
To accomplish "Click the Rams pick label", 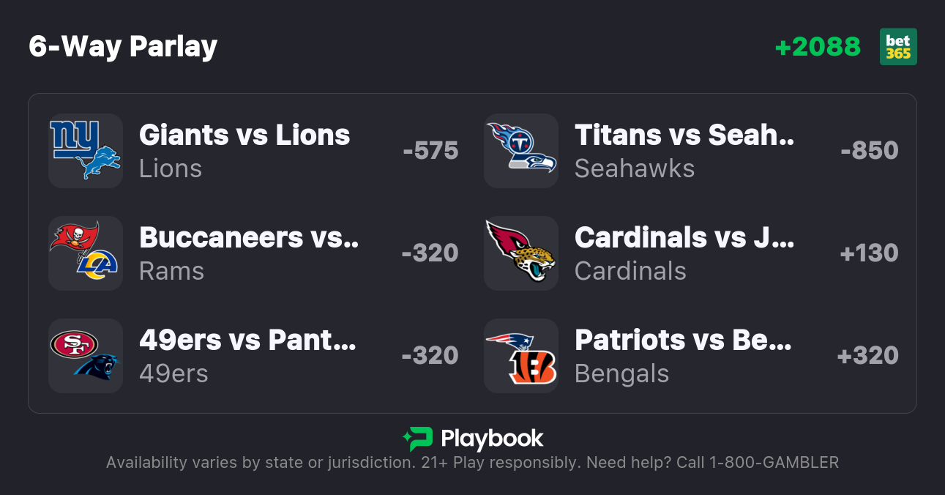I will pos(171,271).
